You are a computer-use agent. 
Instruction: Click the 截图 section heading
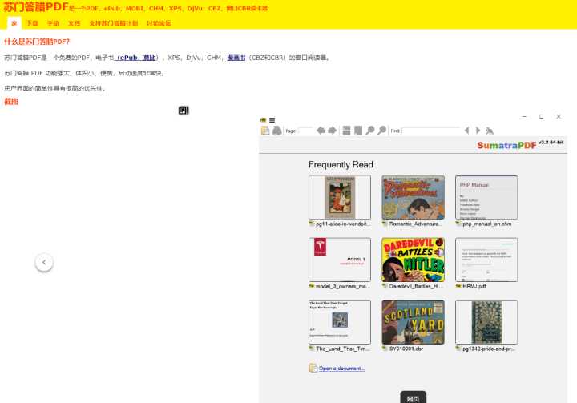(11, 102)
